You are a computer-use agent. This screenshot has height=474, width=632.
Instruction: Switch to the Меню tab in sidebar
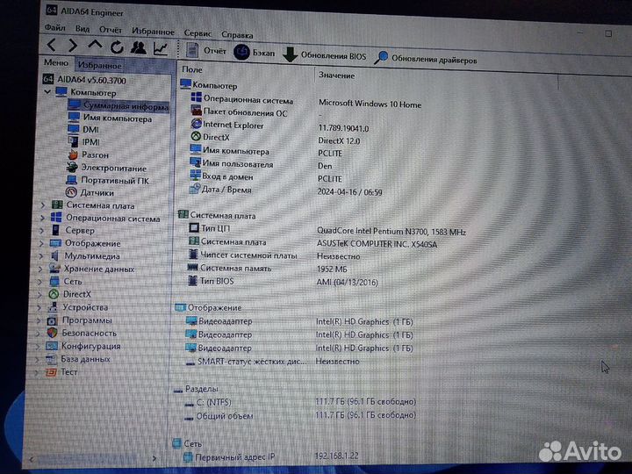[x=56, y=62]
